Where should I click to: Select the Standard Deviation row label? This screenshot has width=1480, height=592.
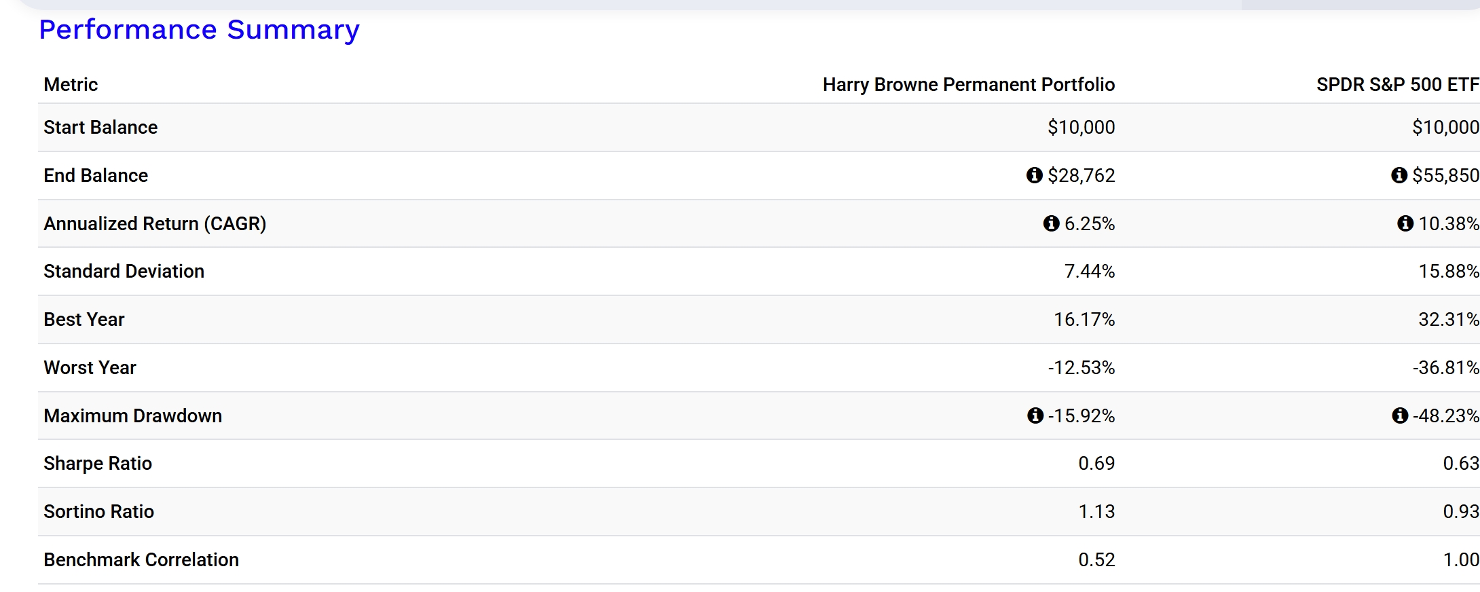coord(124,272)
